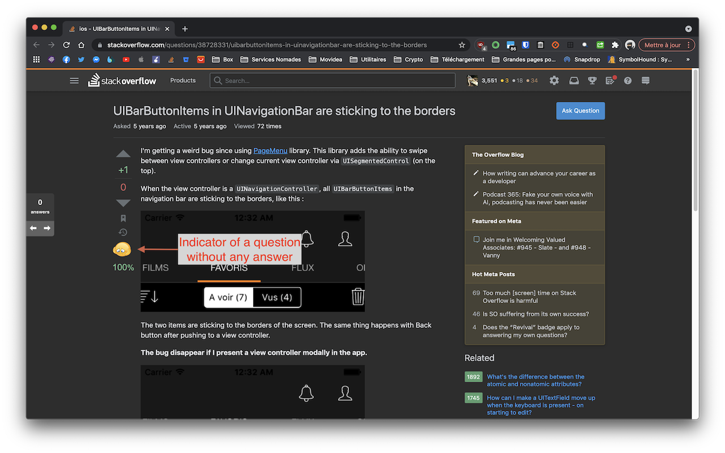Open the site settings gear icon
Viewport: 725px width, 453px height.
(x=554, y=80)
